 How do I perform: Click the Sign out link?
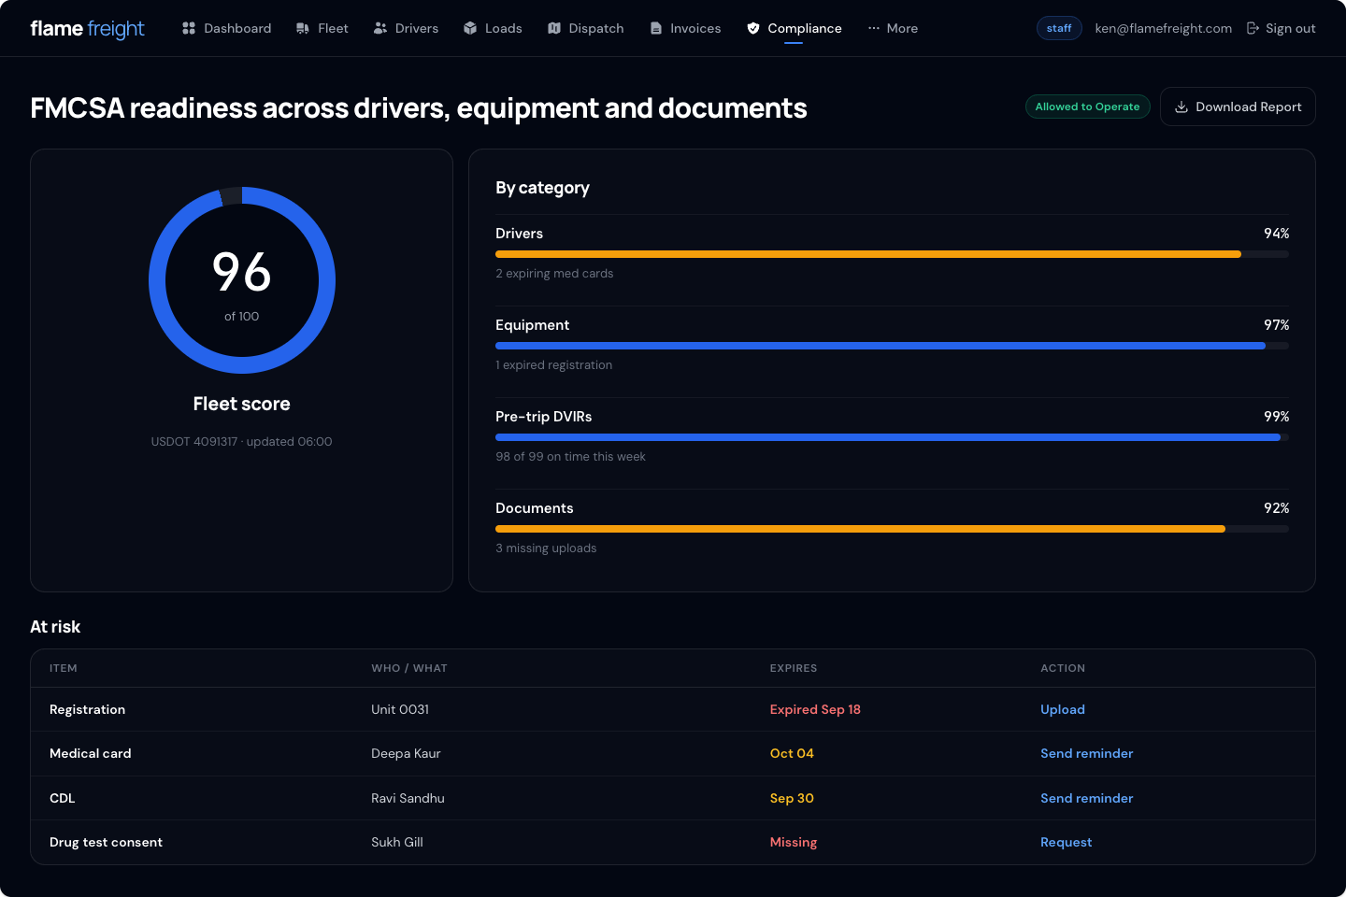point(1282,28)
